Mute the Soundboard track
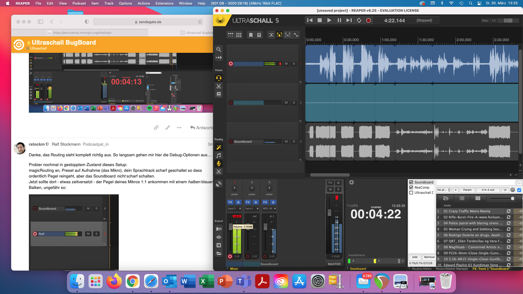Viewport: 523px width, 294px height. point(286,142)
